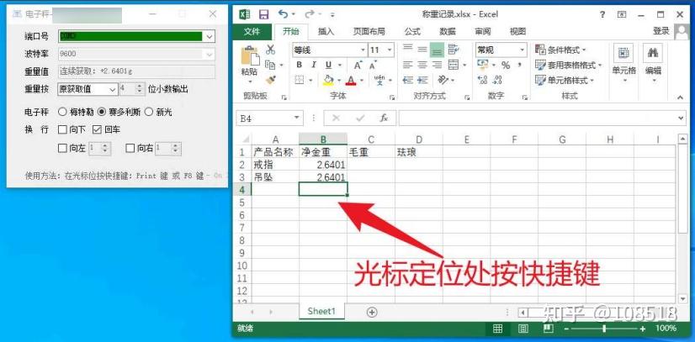Viewport: 695px width, 342px height.
Task: Click the Redo arrow in Excel
Action: coord(310,14)
